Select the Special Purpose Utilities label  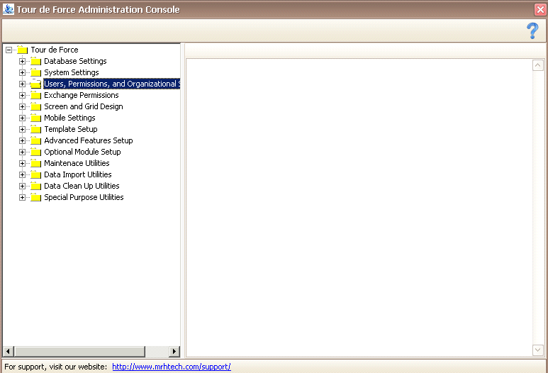[x=84, y=197]
